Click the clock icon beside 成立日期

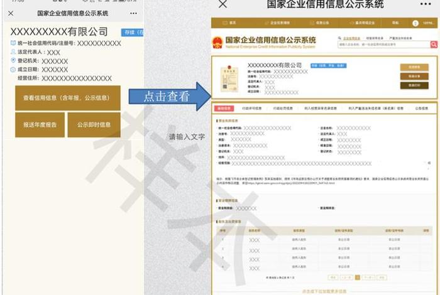pos(13,70)
